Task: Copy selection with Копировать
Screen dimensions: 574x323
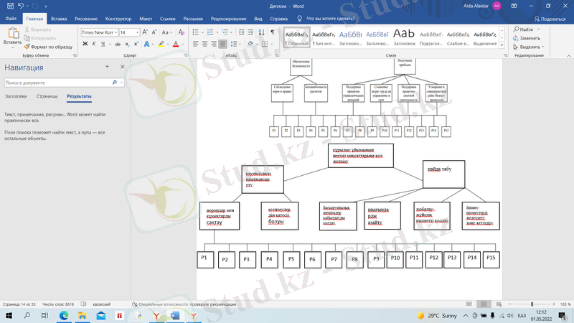Action: pos(40,38)
